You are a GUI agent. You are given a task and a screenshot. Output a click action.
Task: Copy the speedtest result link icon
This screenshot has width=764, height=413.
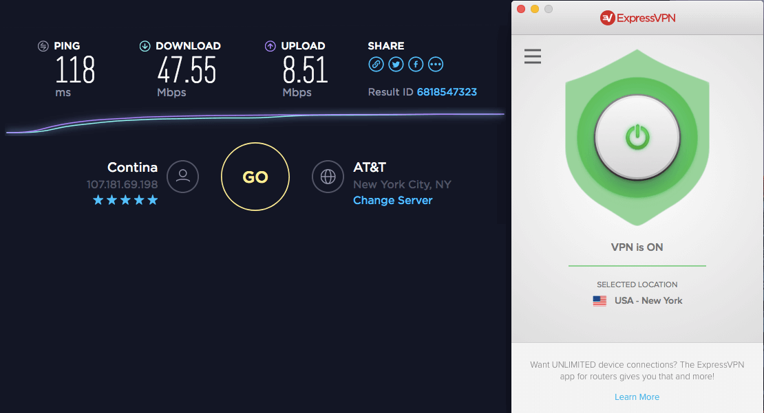tap(376, 64)
